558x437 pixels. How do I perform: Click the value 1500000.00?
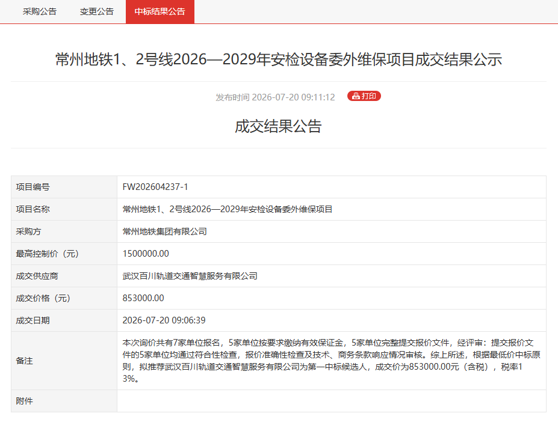point(146,254)
